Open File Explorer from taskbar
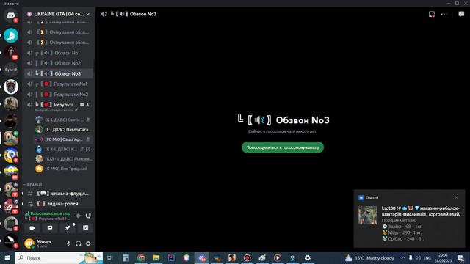Viewport: 470px width, 264px height. (x=156, y=257)
